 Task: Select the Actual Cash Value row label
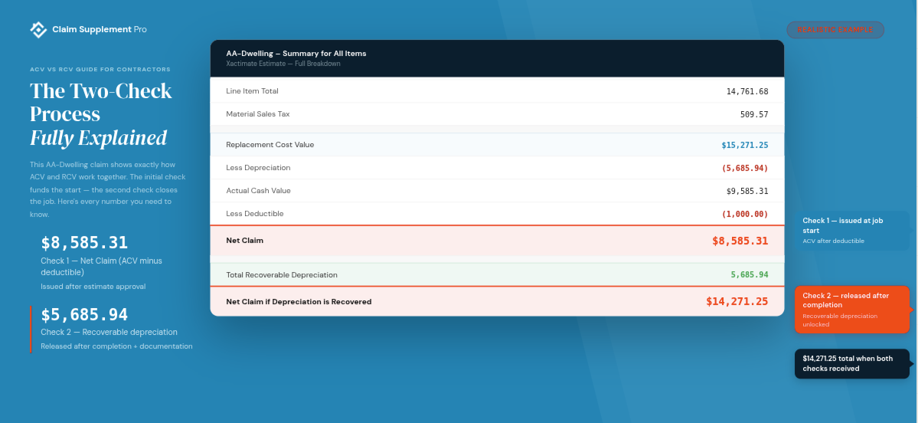pos(258,190)
